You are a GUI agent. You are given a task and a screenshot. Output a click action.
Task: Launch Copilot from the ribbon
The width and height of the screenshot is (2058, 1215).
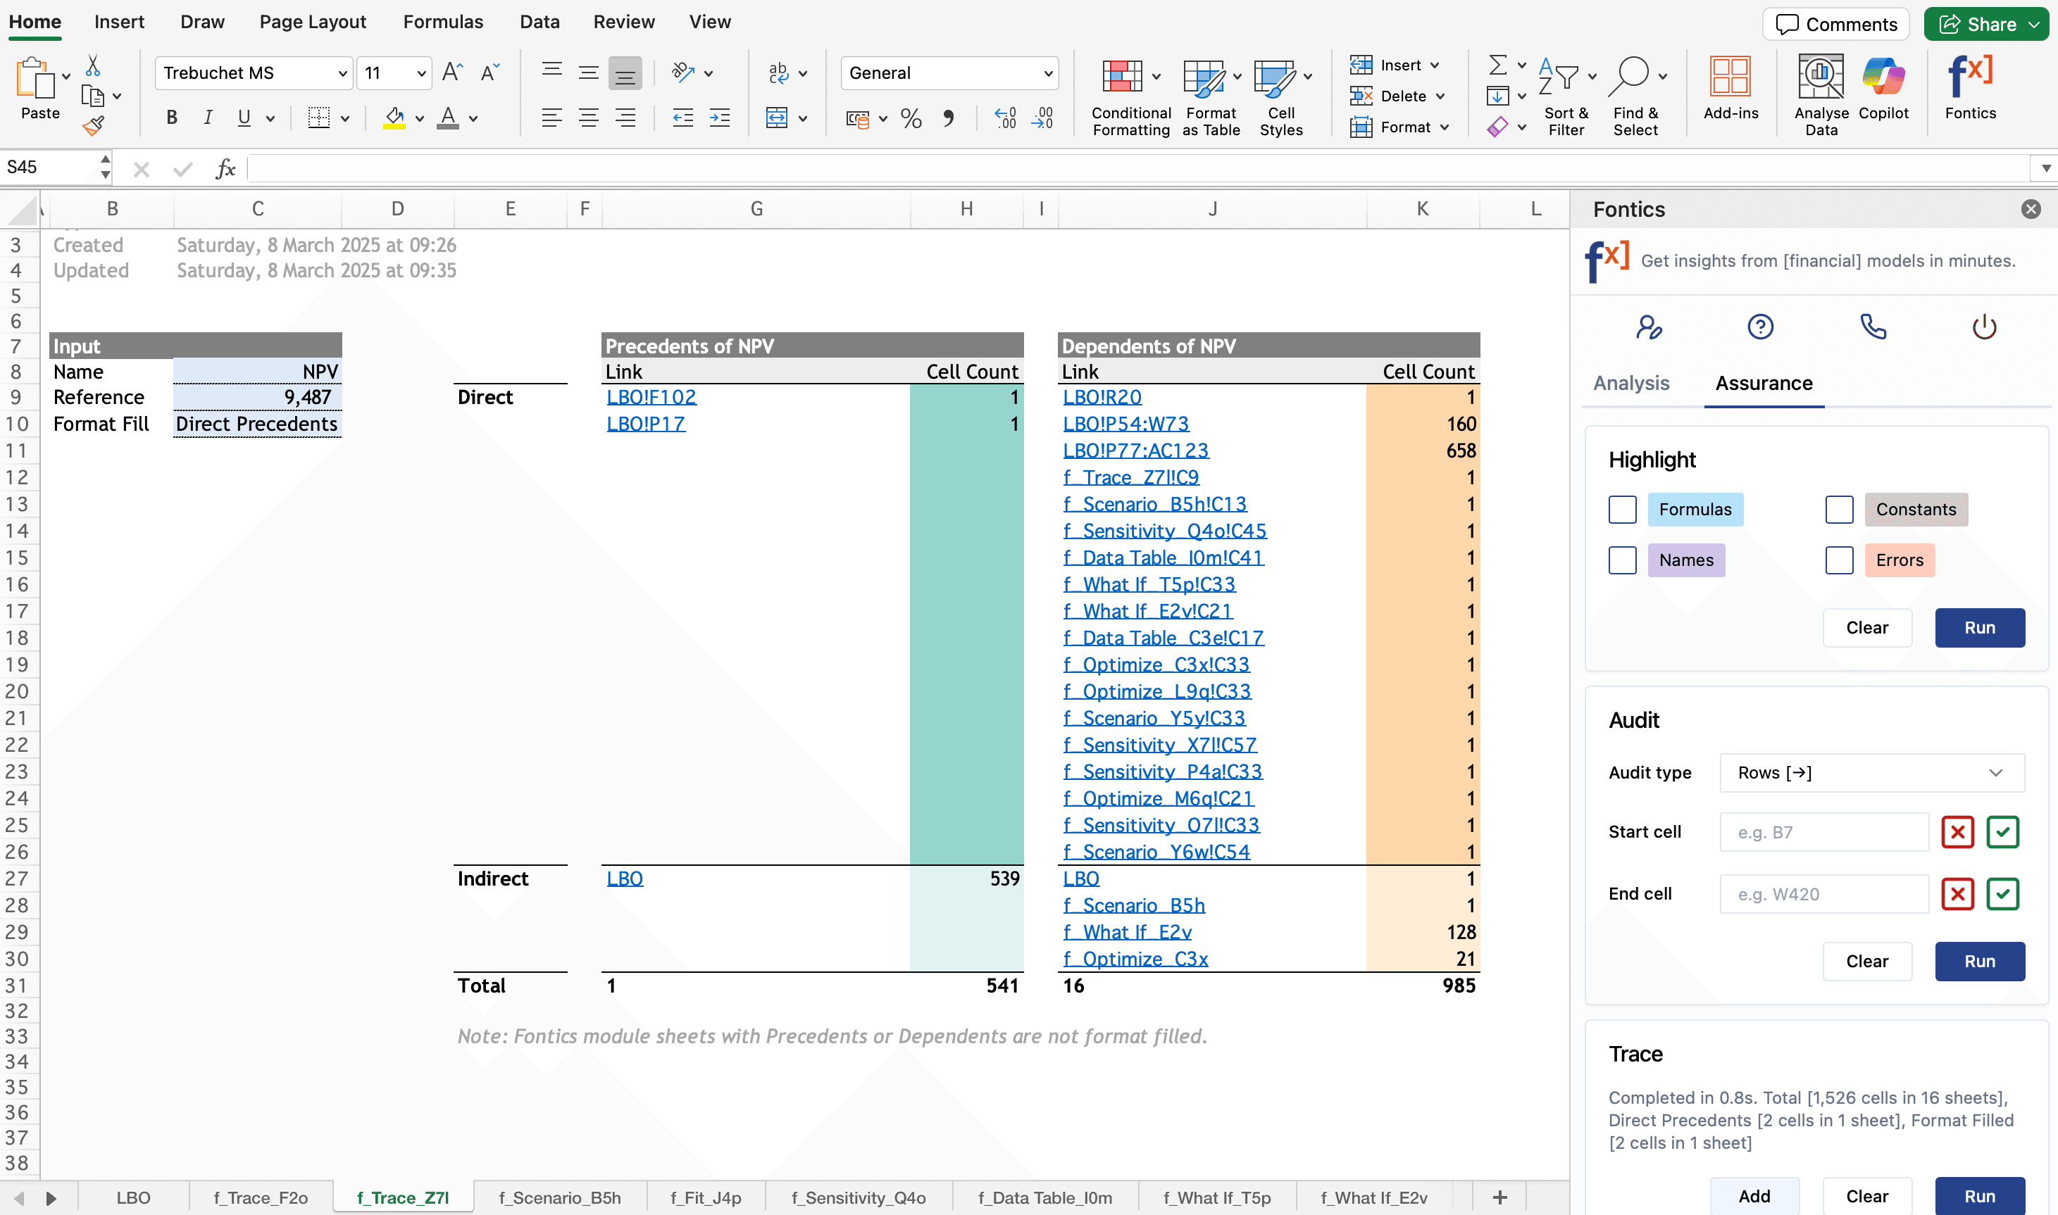tap(1883, 89)
